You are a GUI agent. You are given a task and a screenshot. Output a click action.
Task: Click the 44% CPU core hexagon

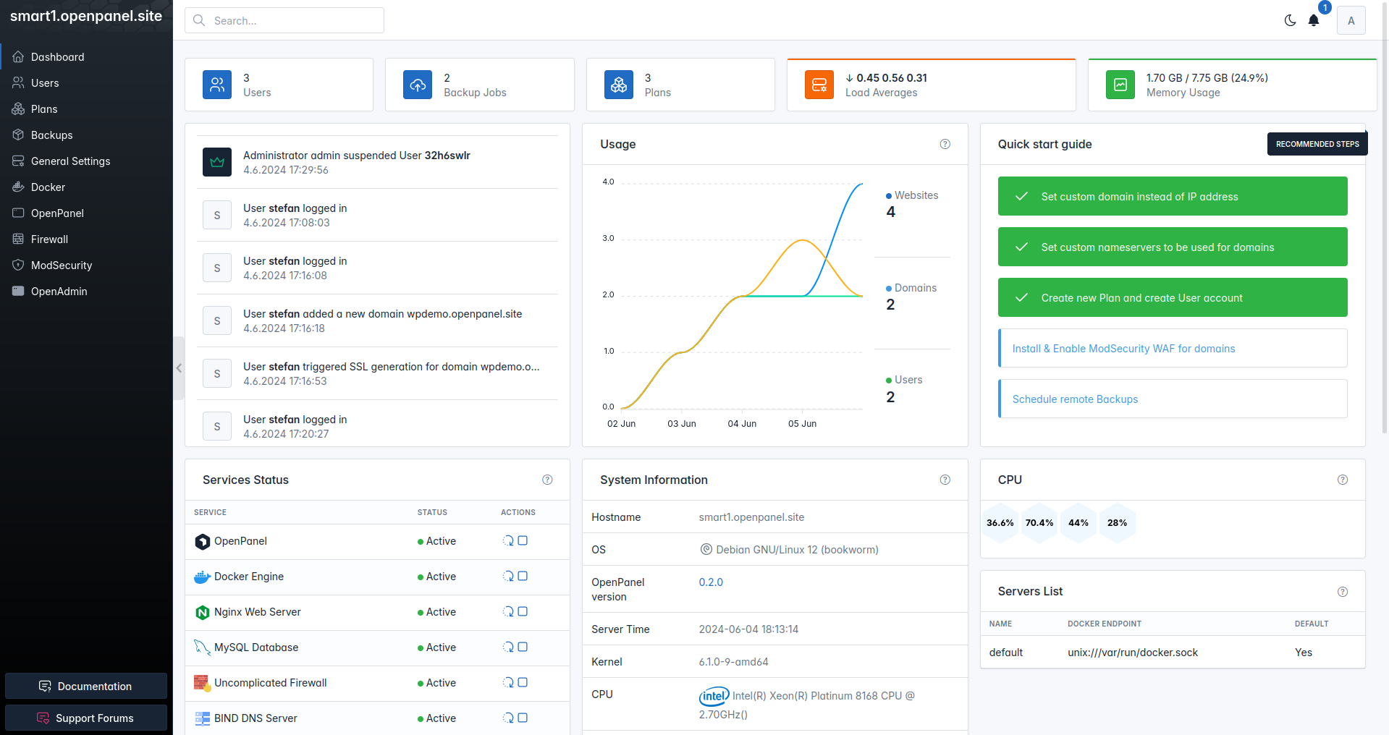point(1078,522)
